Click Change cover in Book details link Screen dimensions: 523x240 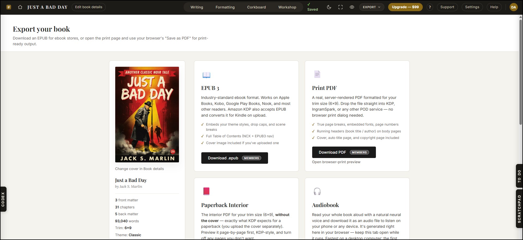139,169
